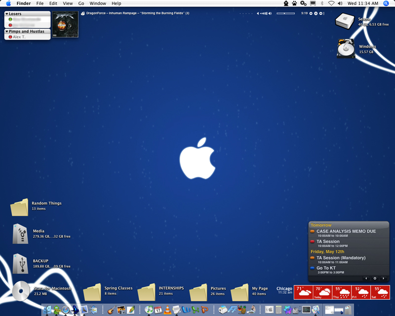Open the menu bar volume control

tap(340, 3)
